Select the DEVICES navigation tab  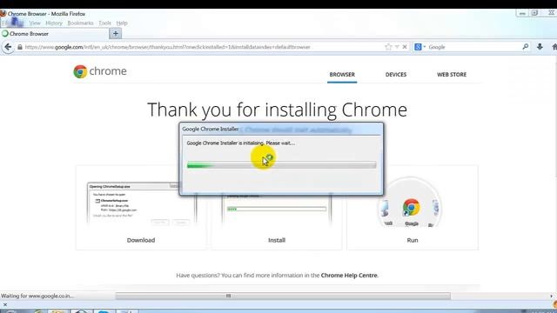tap(396, 75)
